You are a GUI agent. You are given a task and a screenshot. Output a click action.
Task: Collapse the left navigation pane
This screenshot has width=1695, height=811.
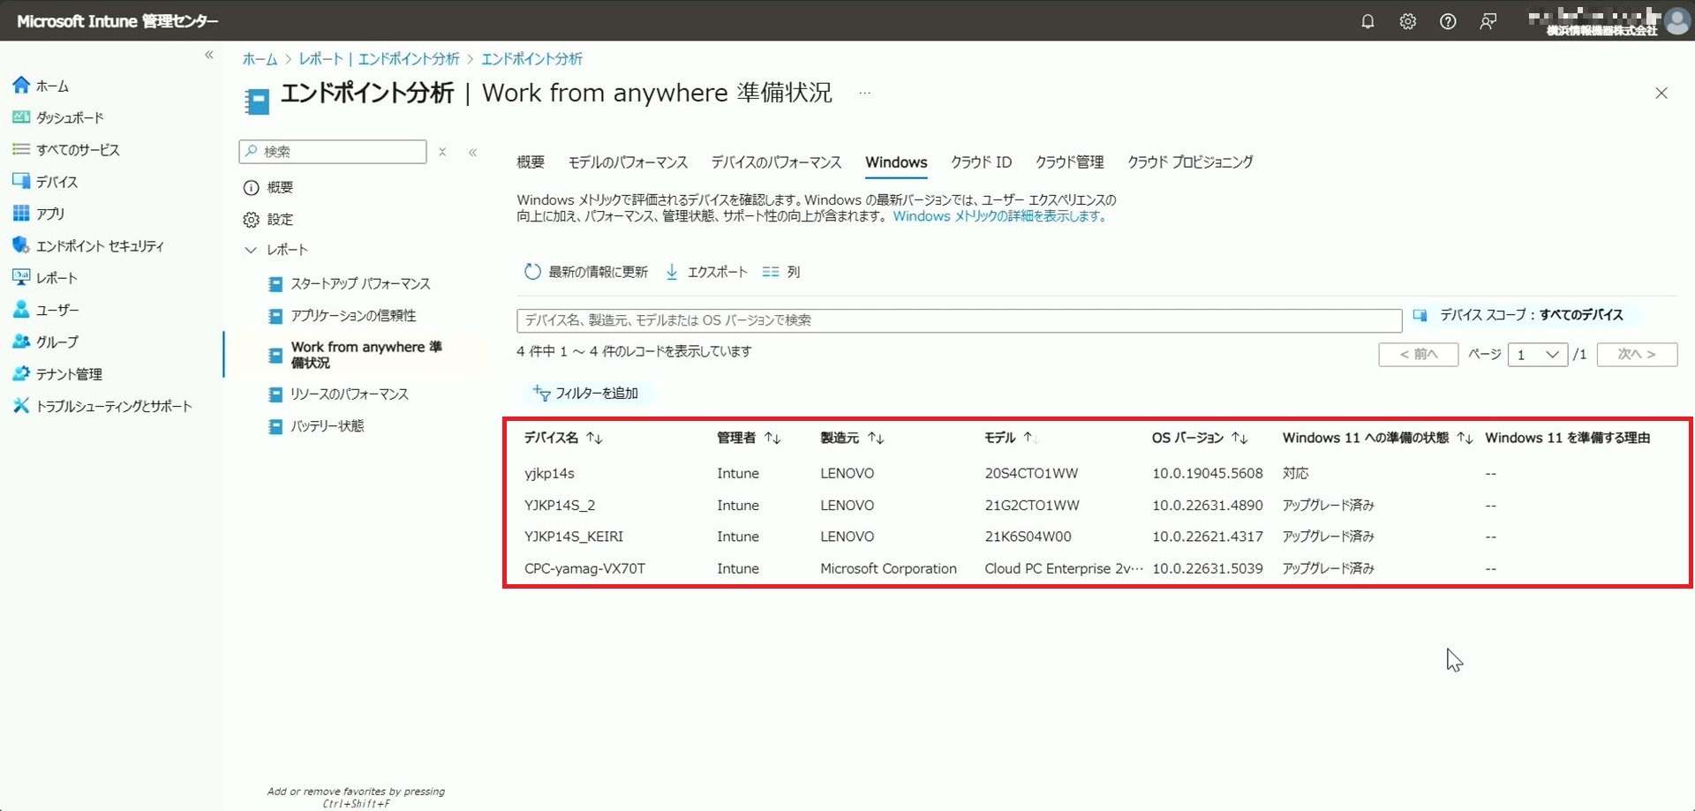click(209, 55)
